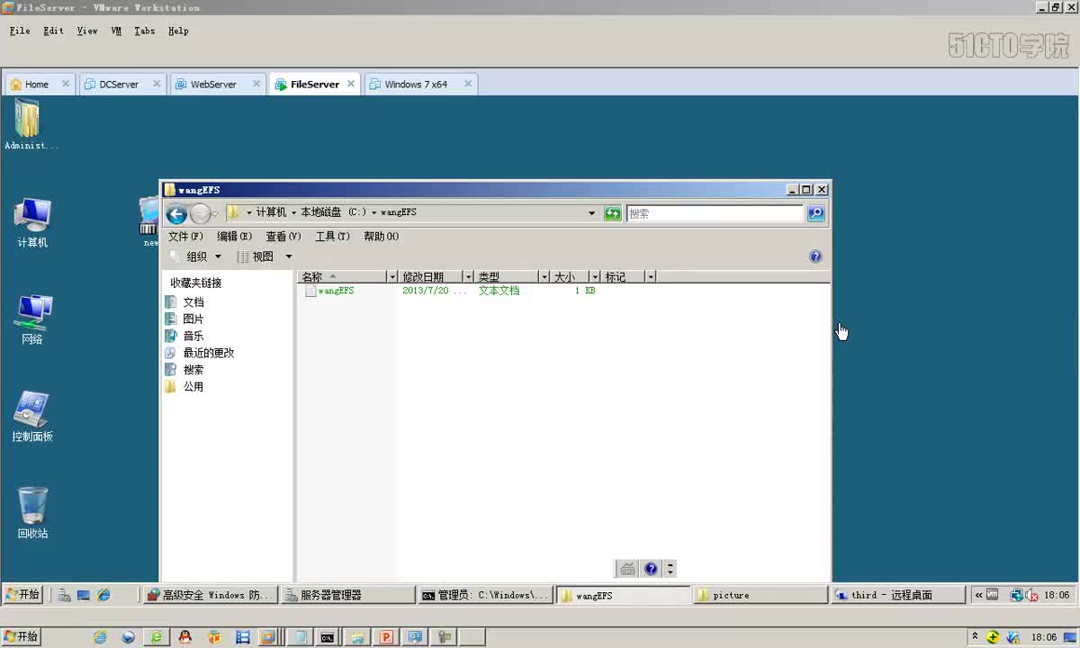Open Explorer 工具(T) menu

332,236
